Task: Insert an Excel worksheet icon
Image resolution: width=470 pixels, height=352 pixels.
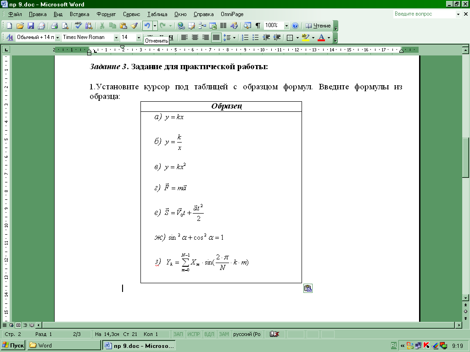Action: tap(213, 26)
